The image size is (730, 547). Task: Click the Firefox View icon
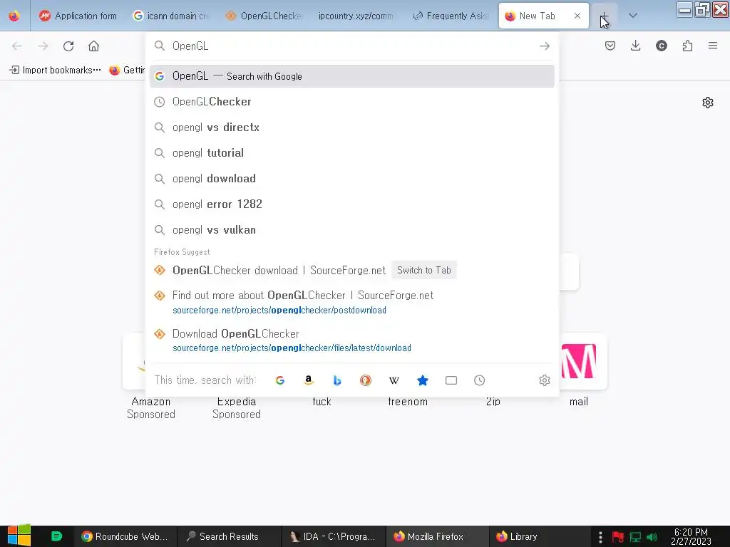click(x=14, y=16)
